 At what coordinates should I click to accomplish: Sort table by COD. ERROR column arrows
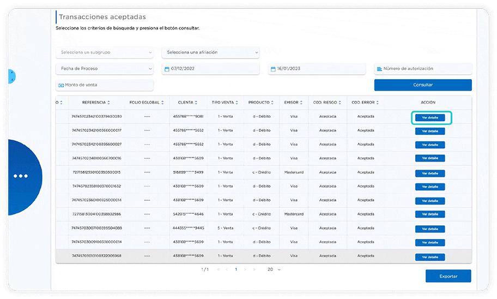[377, 103]
